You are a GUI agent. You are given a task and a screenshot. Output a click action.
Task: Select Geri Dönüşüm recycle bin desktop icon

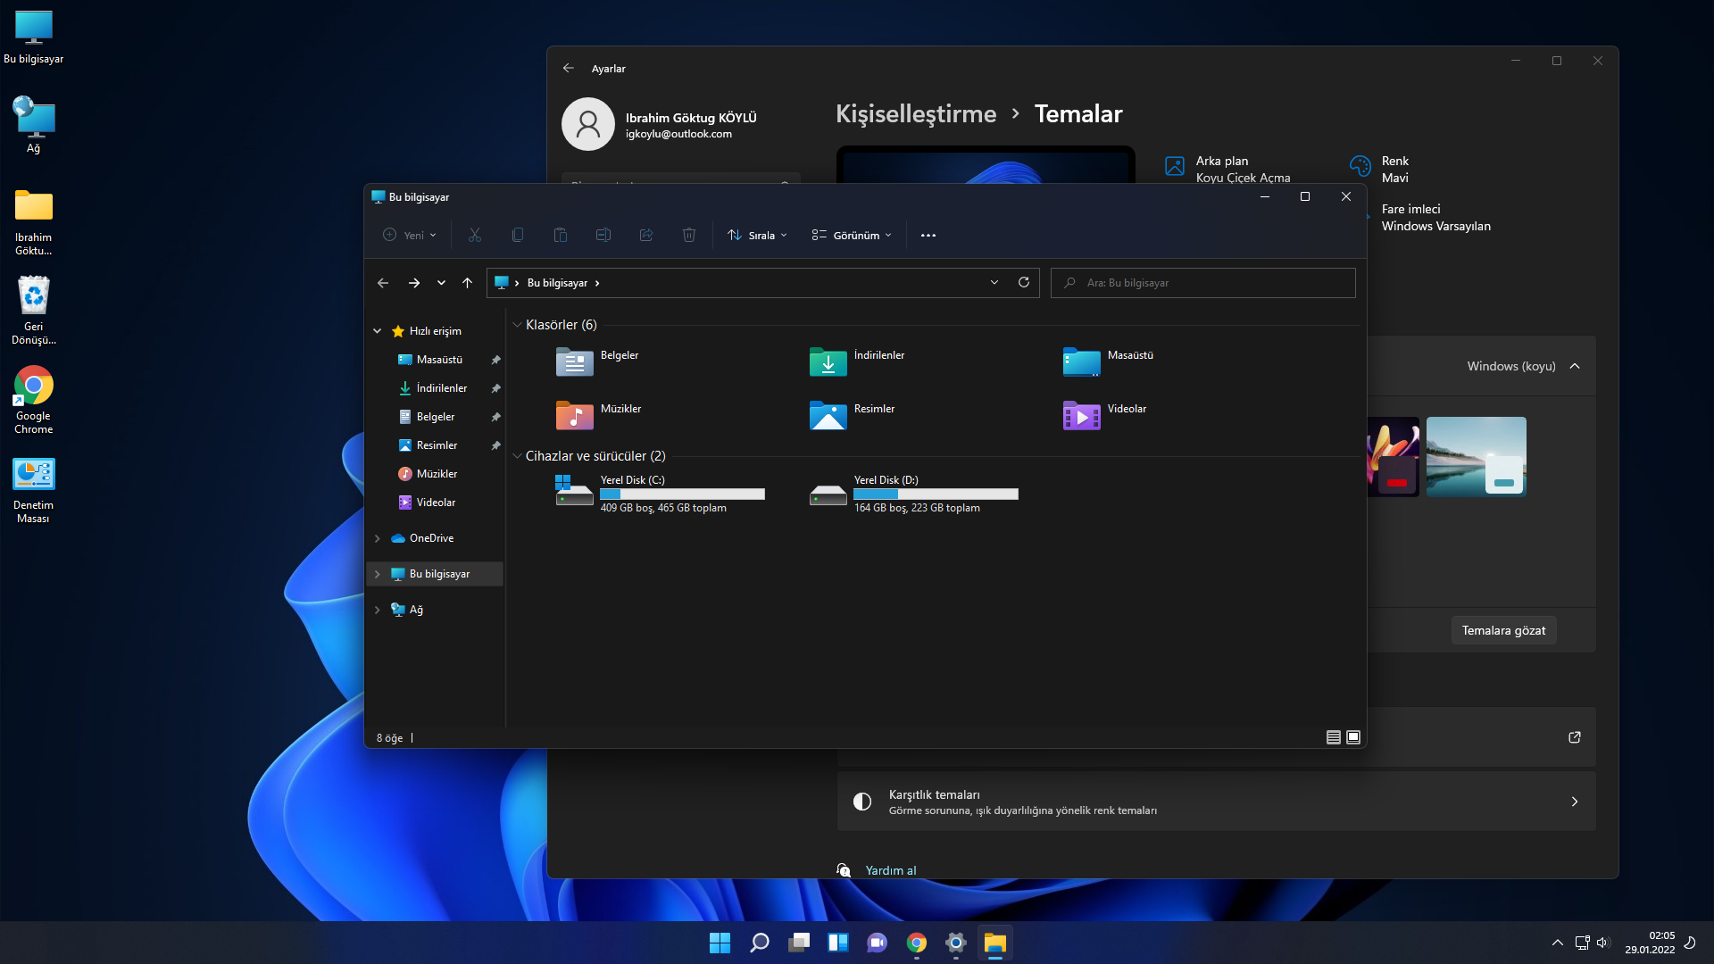click(33, 311)
